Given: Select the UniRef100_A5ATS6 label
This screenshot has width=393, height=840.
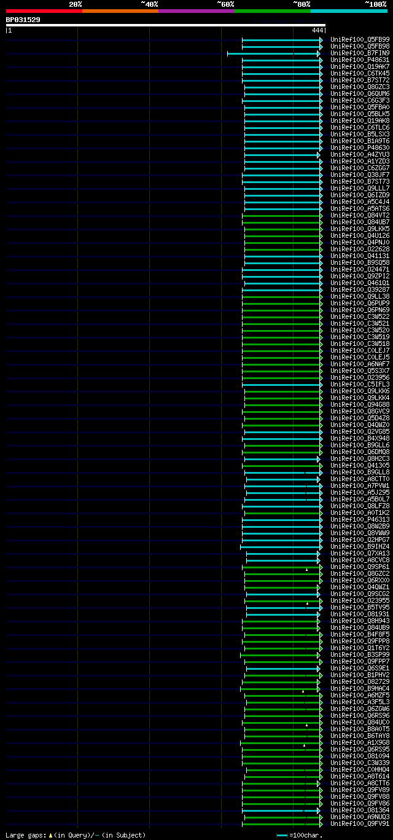Looking at the screenshot, I should coord(360,208).
